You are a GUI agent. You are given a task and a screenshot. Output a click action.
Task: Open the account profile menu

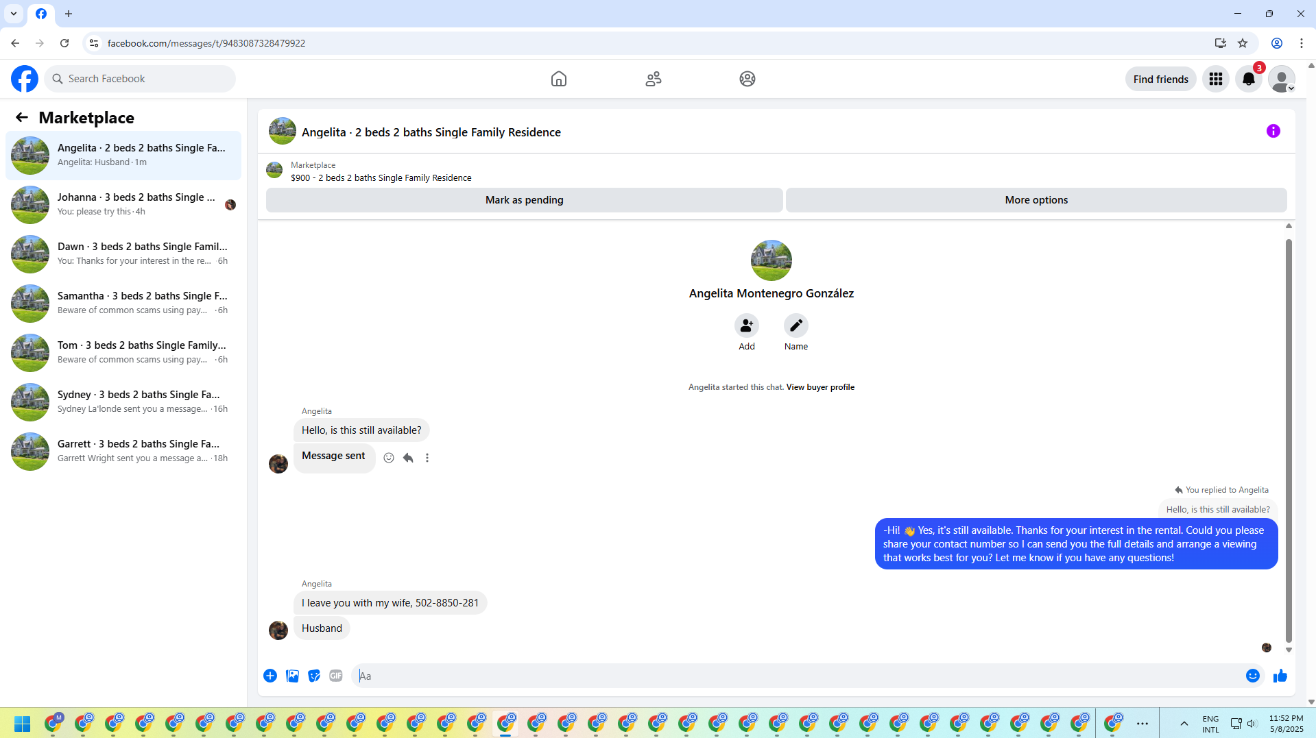tap(1282, 79)
